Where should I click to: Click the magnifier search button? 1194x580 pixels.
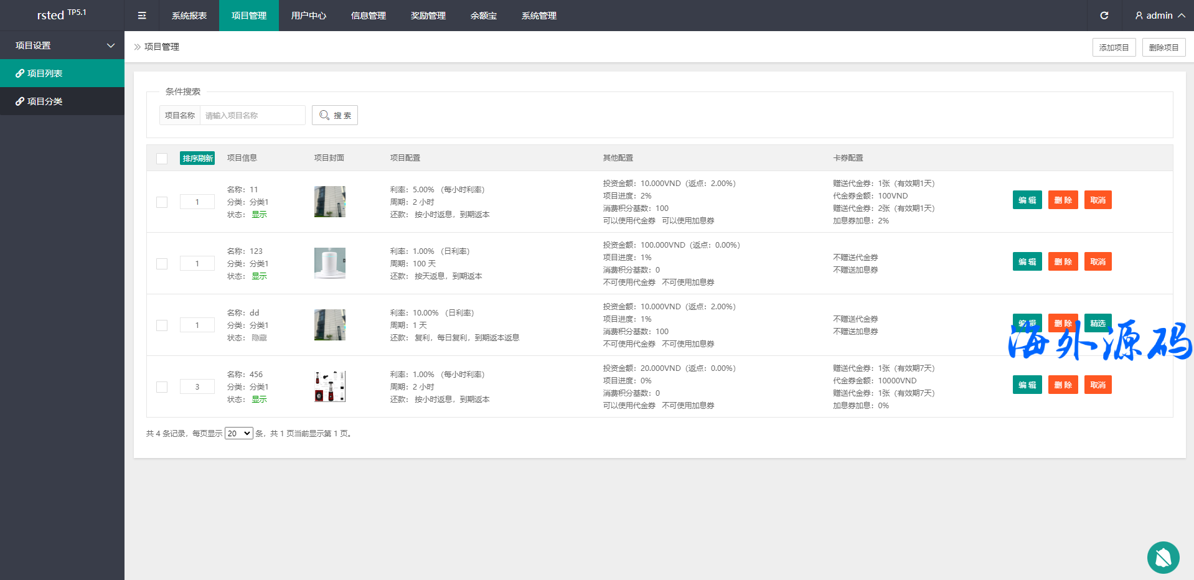coord(335,115)
